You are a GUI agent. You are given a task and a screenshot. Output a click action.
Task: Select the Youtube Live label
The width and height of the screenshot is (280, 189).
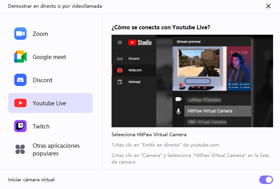click(x=50, y=103)
